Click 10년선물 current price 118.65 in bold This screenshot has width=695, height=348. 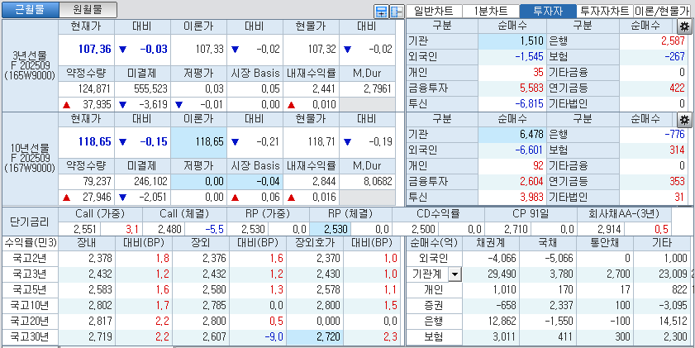click(95, 142)
